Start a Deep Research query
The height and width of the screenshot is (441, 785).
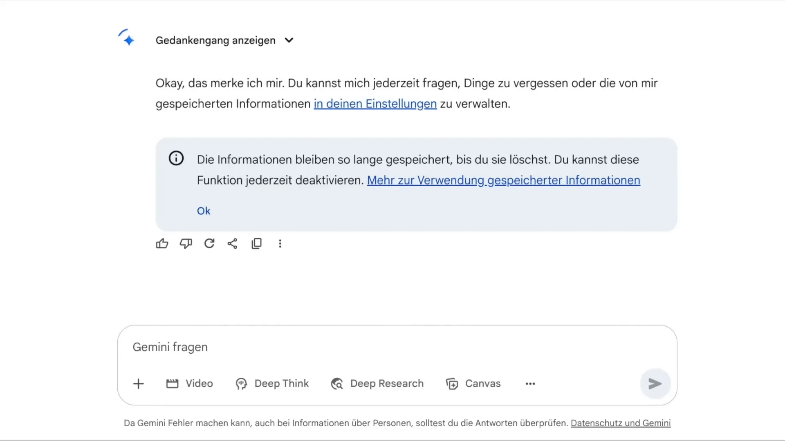pos(377,383)
